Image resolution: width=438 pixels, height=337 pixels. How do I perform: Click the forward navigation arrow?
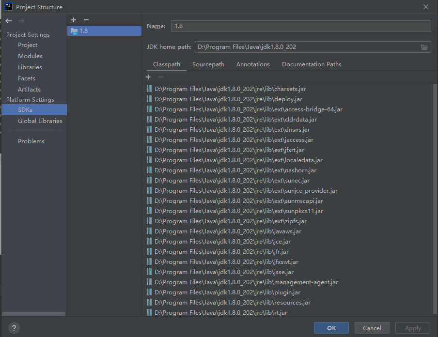pos(21,21)
